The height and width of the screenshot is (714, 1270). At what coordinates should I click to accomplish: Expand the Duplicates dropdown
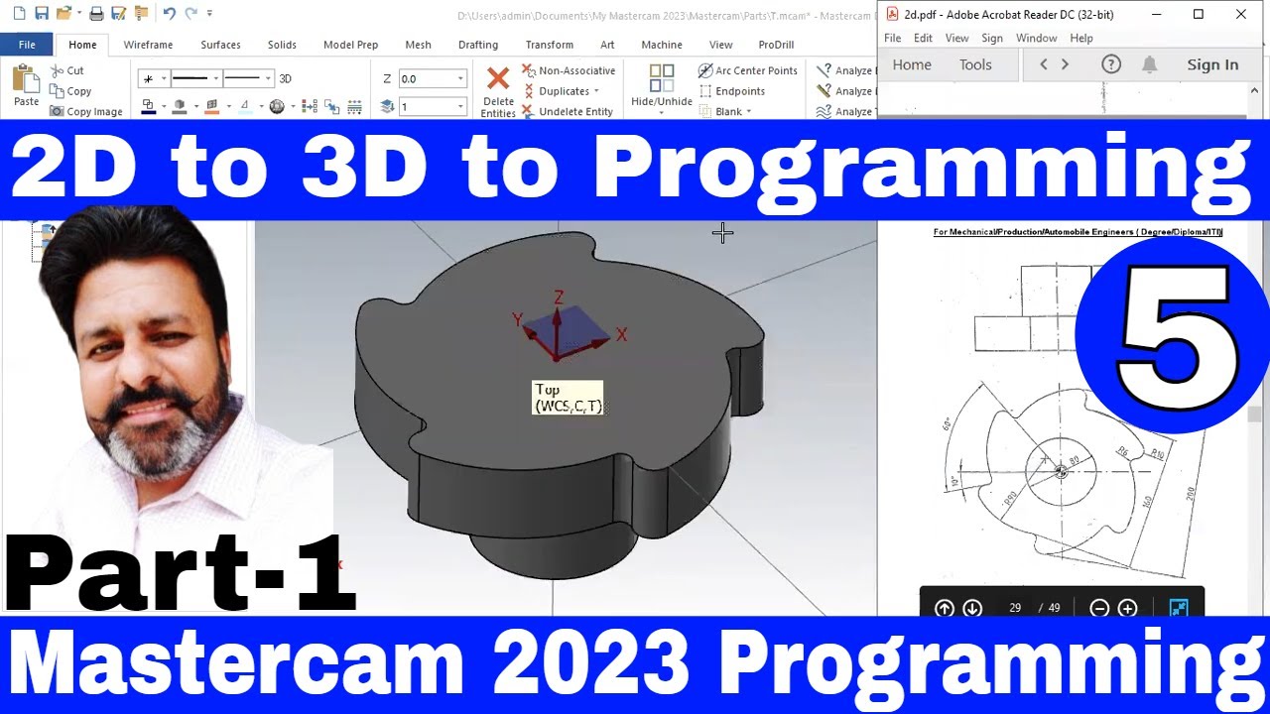(596, 91)
